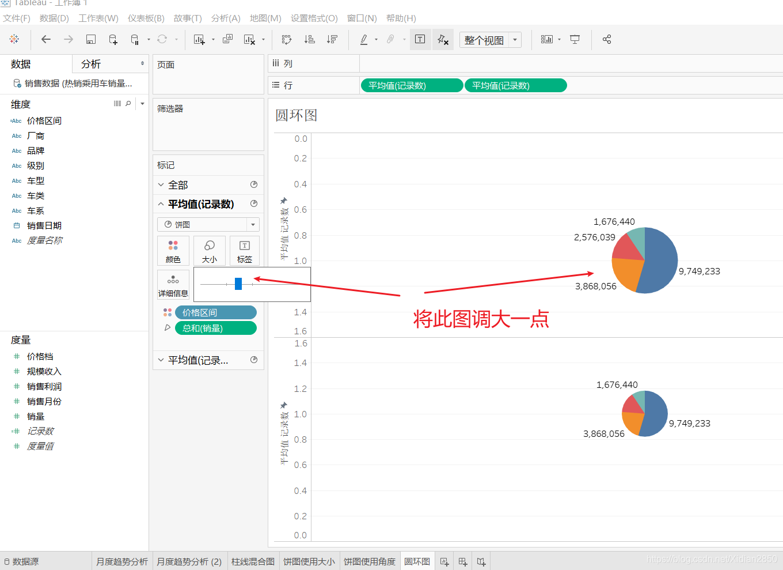Click the view data grid icon in 维度
The width and height of the screenshot is (783, 570).
(117, 104)
